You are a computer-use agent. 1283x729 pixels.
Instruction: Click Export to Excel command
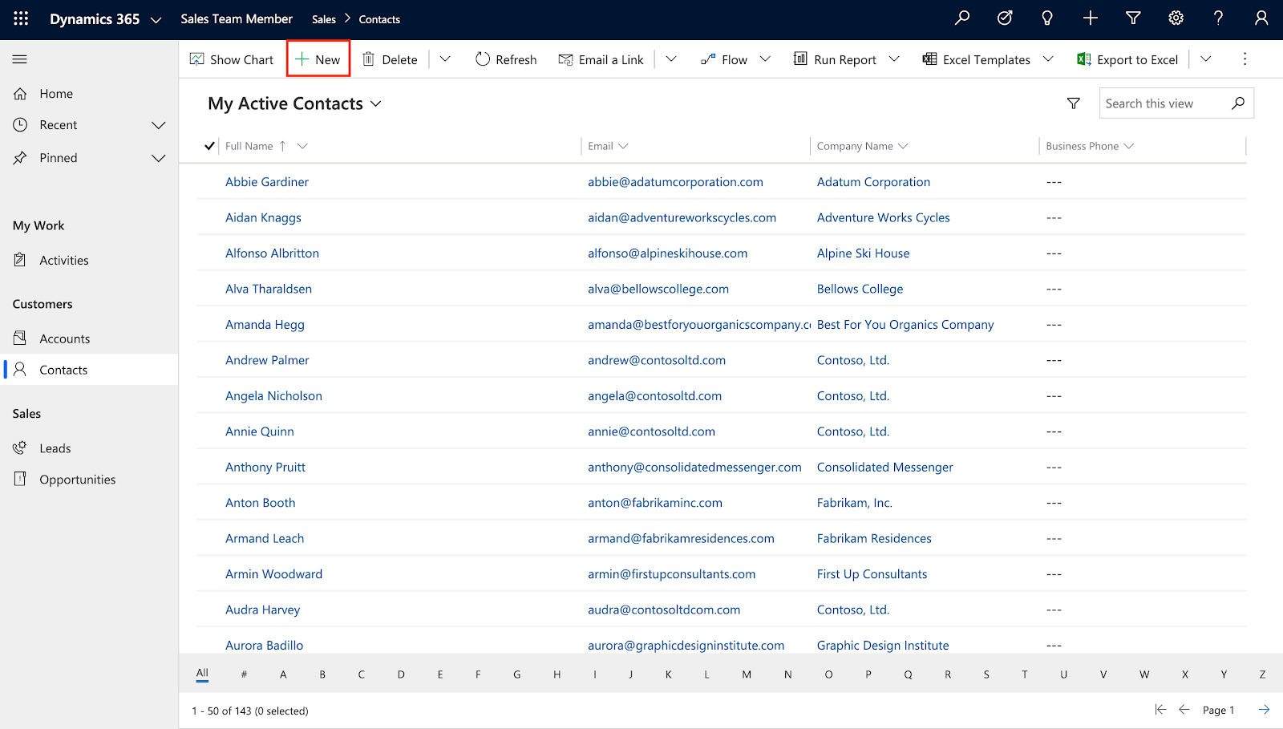tap(1127, 59)
